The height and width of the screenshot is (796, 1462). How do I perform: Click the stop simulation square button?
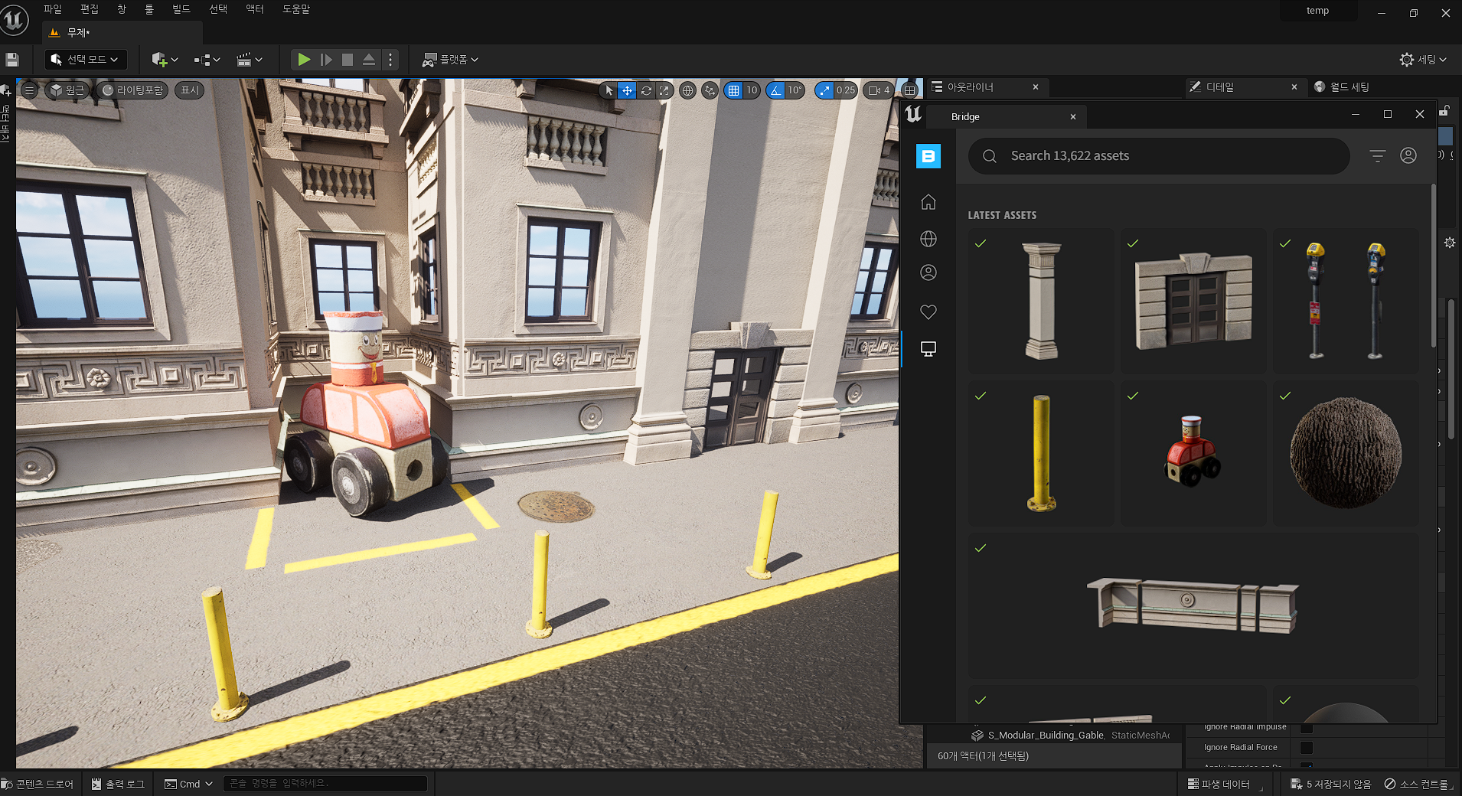[x=348, y=60]
